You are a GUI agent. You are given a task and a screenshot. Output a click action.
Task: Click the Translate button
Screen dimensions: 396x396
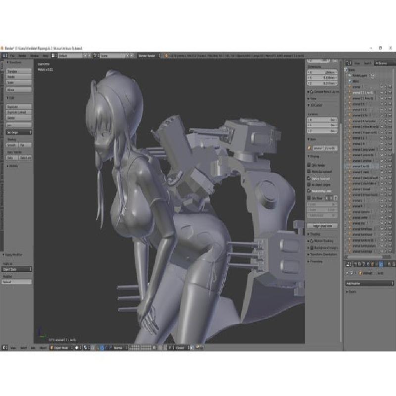[x=19, y=71]
